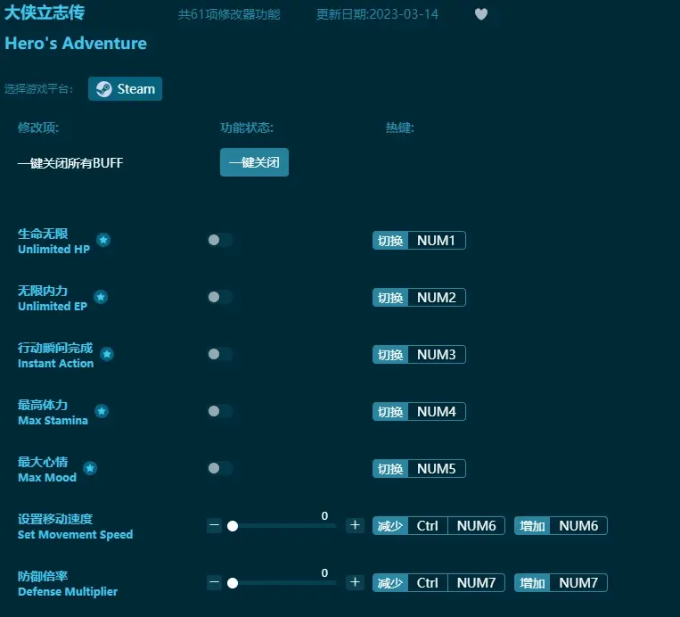The width and height of the screenshot is (680, 617).
Task: Click plus button for Movement Speed
Action: (x=355, y=525)
